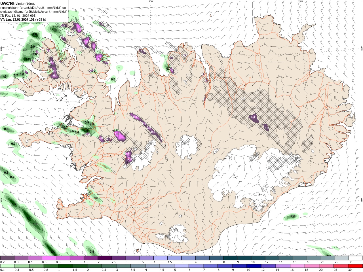Click the 1.3 rain value in the southwest sea band
363x272 pixels.
click(28, 218)
